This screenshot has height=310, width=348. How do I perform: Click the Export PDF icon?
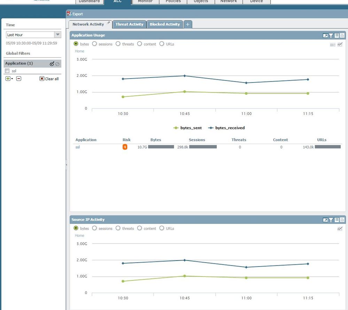(x=69, y=14)
